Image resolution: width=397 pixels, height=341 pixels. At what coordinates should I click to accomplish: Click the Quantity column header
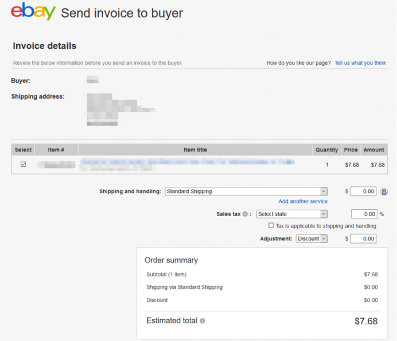[x=326, y=150]
